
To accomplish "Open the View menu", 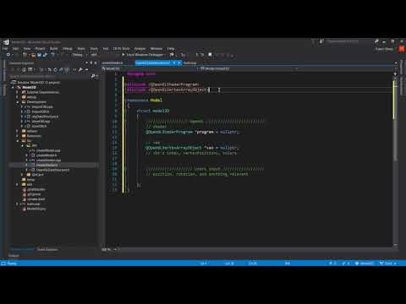I will click(27, 48).
